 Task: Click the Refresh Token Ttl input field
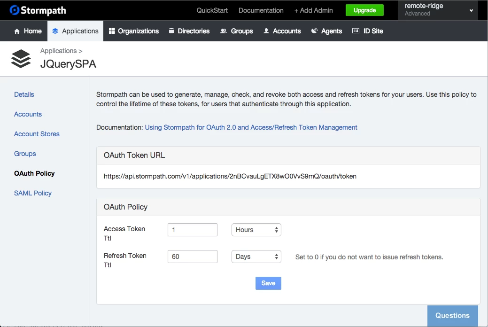193,257
